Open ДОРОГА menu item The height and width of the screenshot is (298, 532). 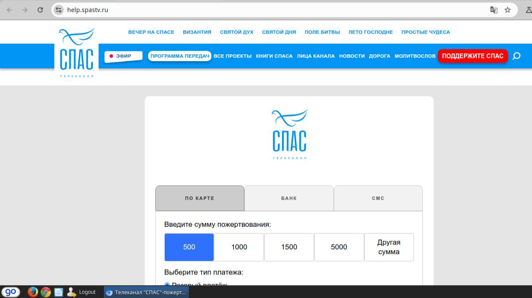tap(380, 56)
